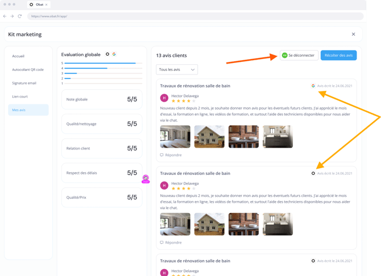Click the browser back arrow
This screenshot has height=276, width=381.
(x=5, y=16)
